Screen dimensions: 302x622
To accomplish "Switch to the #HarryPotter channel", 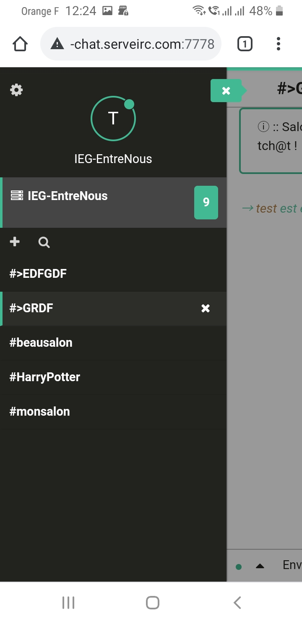I will (44, 377).
